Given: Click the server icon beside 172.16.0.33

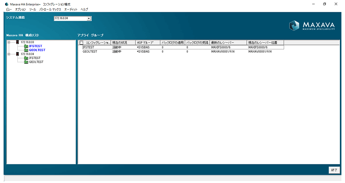Looking at the screenshot, I should 17,42.
